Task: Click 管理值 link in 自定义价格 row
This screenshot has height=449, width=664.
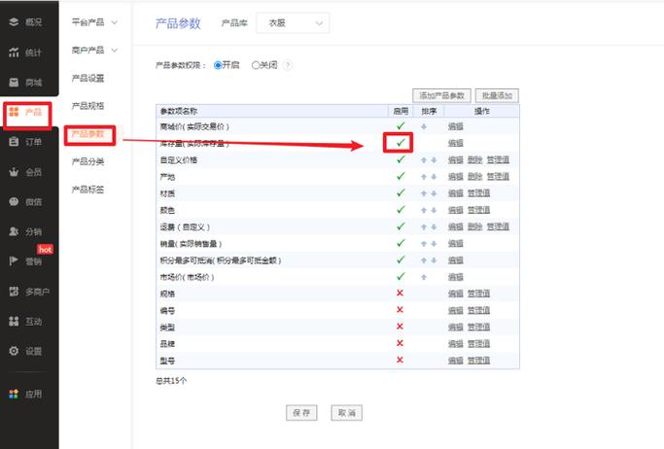Action: 498,160
